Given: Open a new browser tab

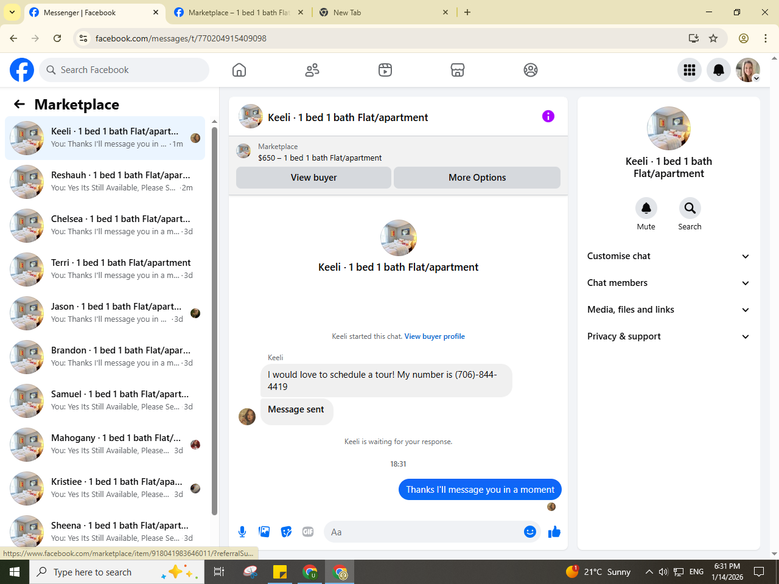Looking at the screenshot, I should click(467, 12).
